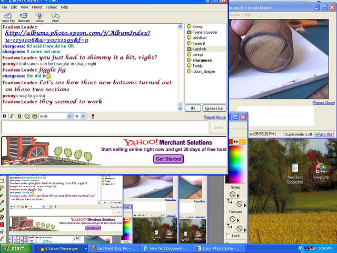The width and height of the screenshot is (337, 253).
Task: Click the chat message input field
Action: [x=105, y=128]
